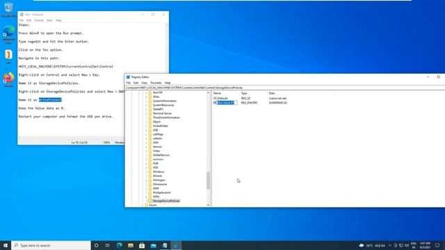445x250 pixels.
Task: Open Task View on the taskbar
Action: [108, 245]
